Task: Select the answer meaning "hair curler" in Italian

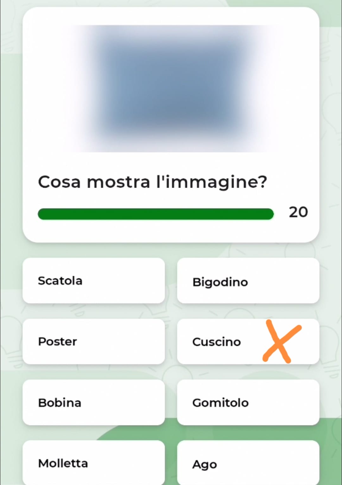Action: tap(248, 281)
